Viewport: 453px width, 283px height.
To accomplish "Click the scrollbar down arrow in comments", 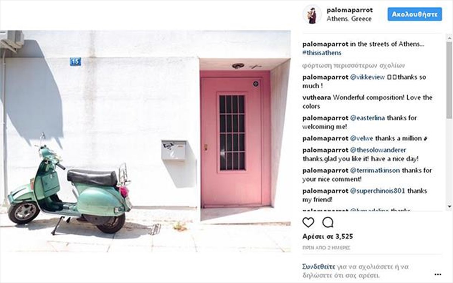I will tap(449, 206).
